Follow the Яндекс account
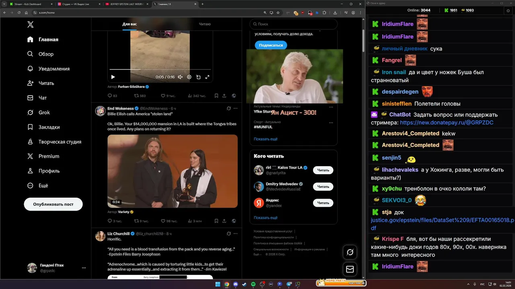The height and width of the screenshot is (289, 515). pos(323,203)
